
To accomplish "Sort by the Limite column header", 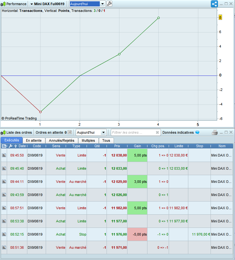I will 179,146.
